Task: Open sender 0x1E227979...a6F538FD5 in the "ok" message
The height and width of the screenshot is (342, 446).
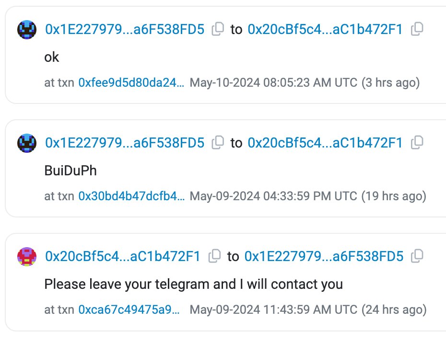Action: pos(125,30)
